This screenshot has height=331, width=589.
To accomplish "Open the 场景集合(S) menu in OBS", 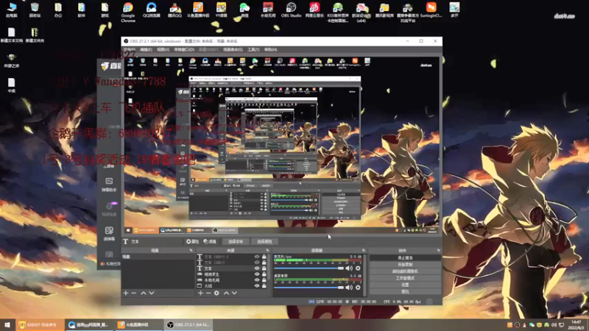I will pos(233,49).
